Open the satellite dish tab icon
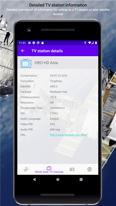 pos(26,169)
